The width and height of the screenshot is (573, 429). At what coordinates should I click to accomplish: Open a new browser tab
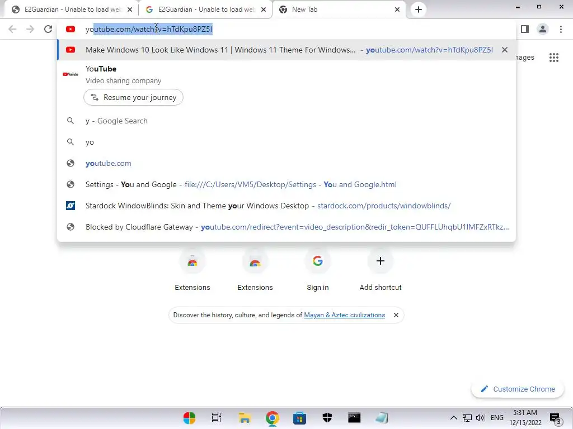[419, 9]
